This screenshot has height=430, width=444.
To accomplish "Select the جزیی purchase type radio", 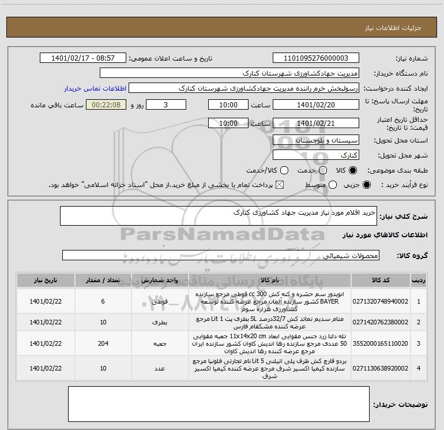I will click(367, 185).
